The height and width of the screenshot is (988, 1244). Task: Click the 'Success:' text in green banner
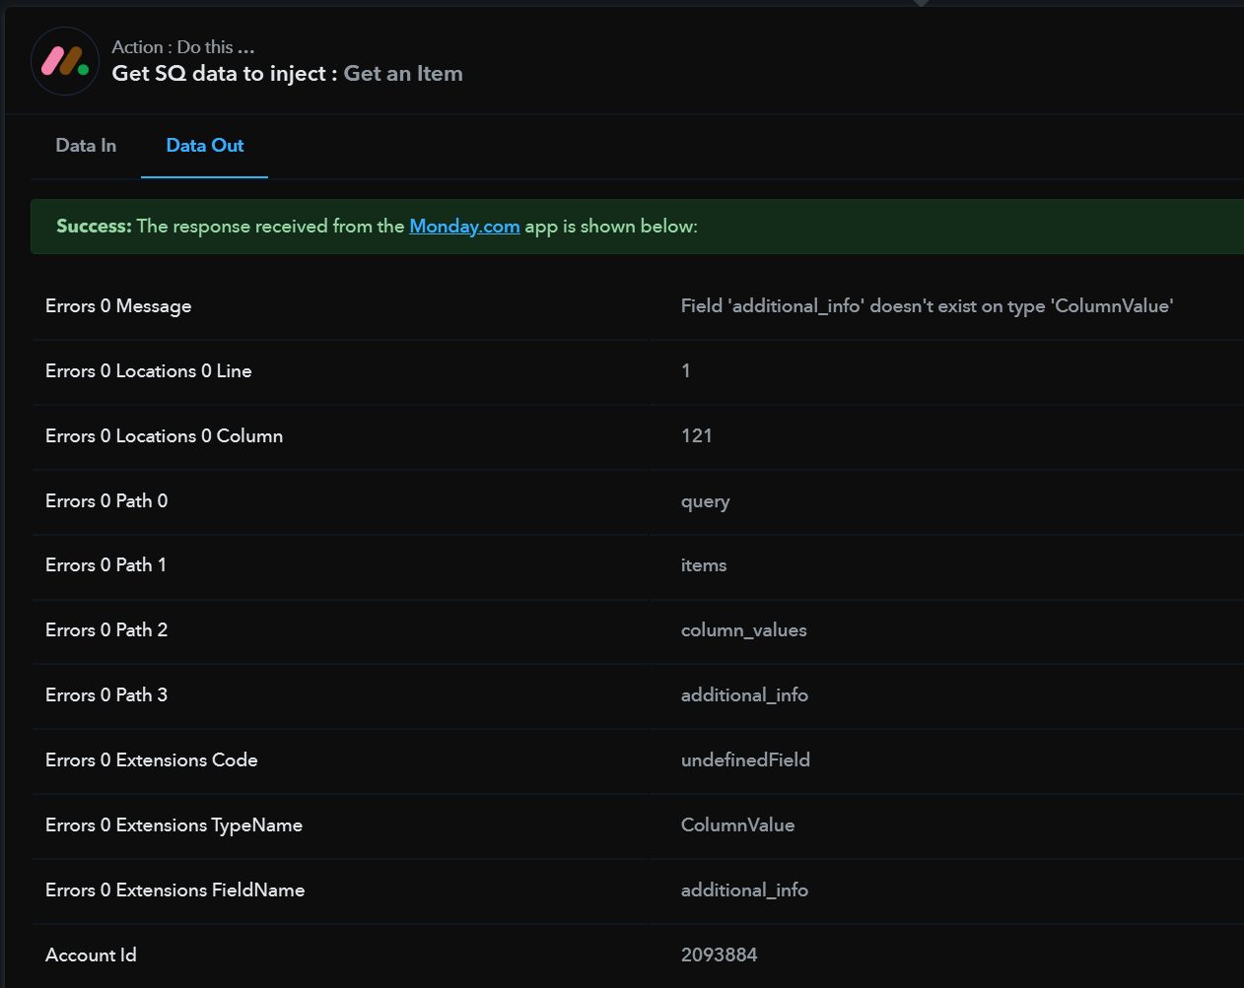94,227
